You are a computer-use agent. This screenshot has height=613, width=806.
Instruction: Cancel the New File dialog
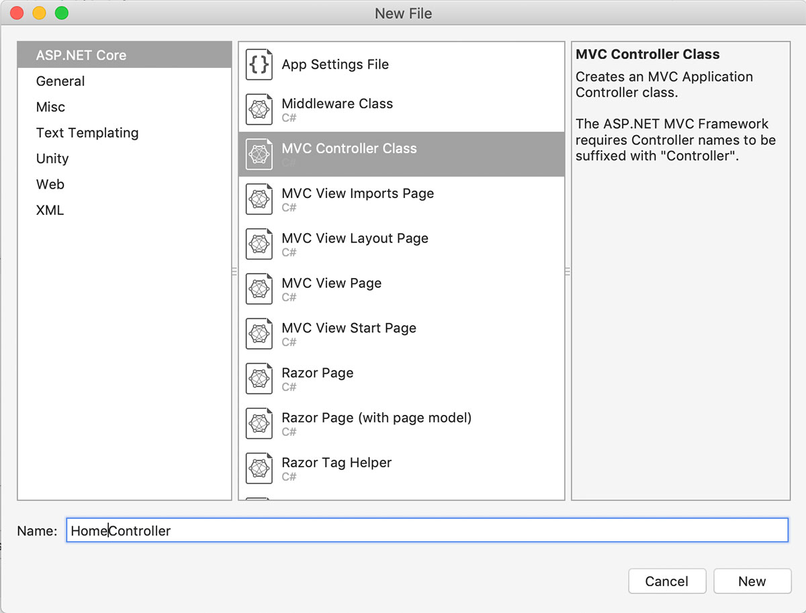coord(667,581)
